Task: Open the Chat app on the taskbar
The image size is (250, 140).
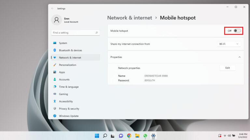Action: pos(121,136)
